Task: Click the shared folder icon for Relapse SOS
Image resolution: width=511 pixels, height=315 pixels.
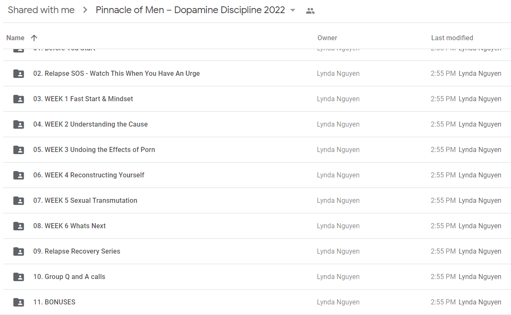Action: pos(19,74)
